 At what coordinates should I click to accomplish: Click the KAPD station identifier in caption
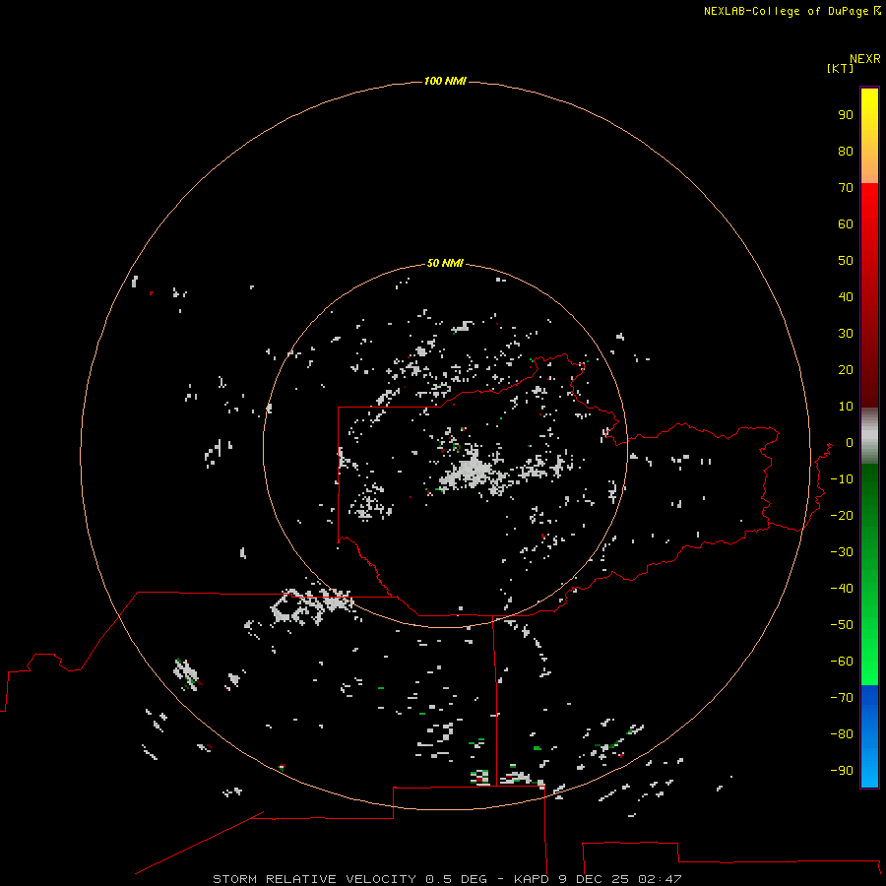[x=532, y=879]
